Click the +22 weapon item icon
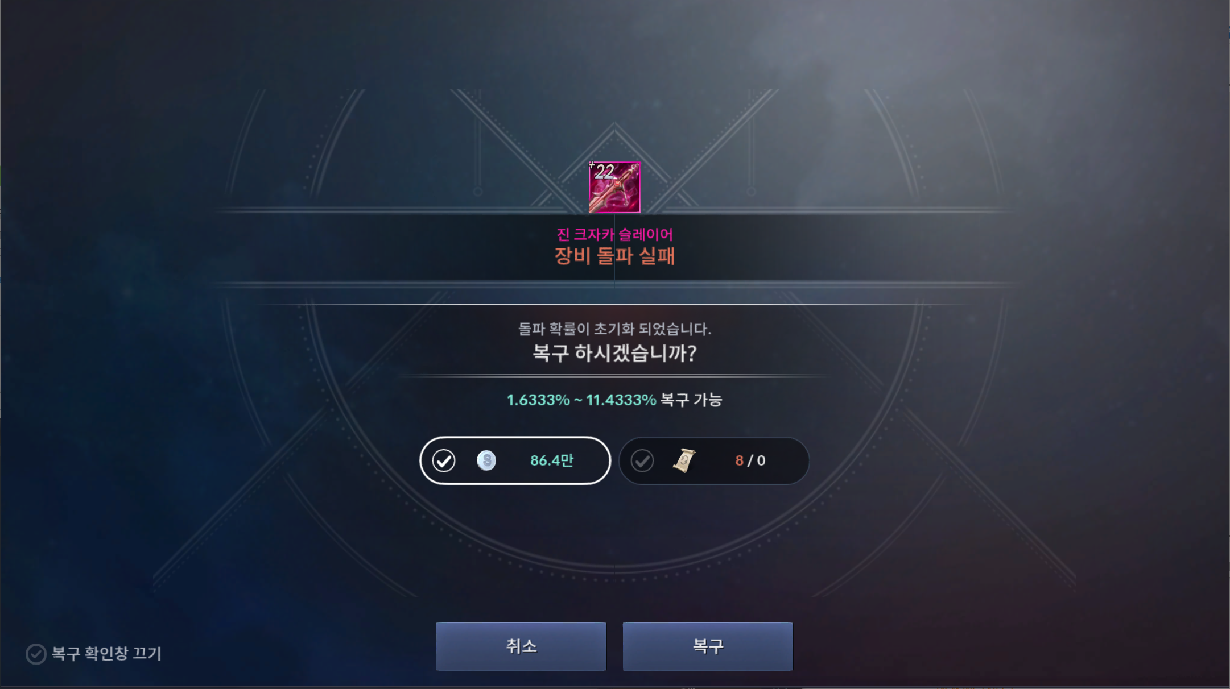This screenshot has height=689, width=1230. [614, 188]
